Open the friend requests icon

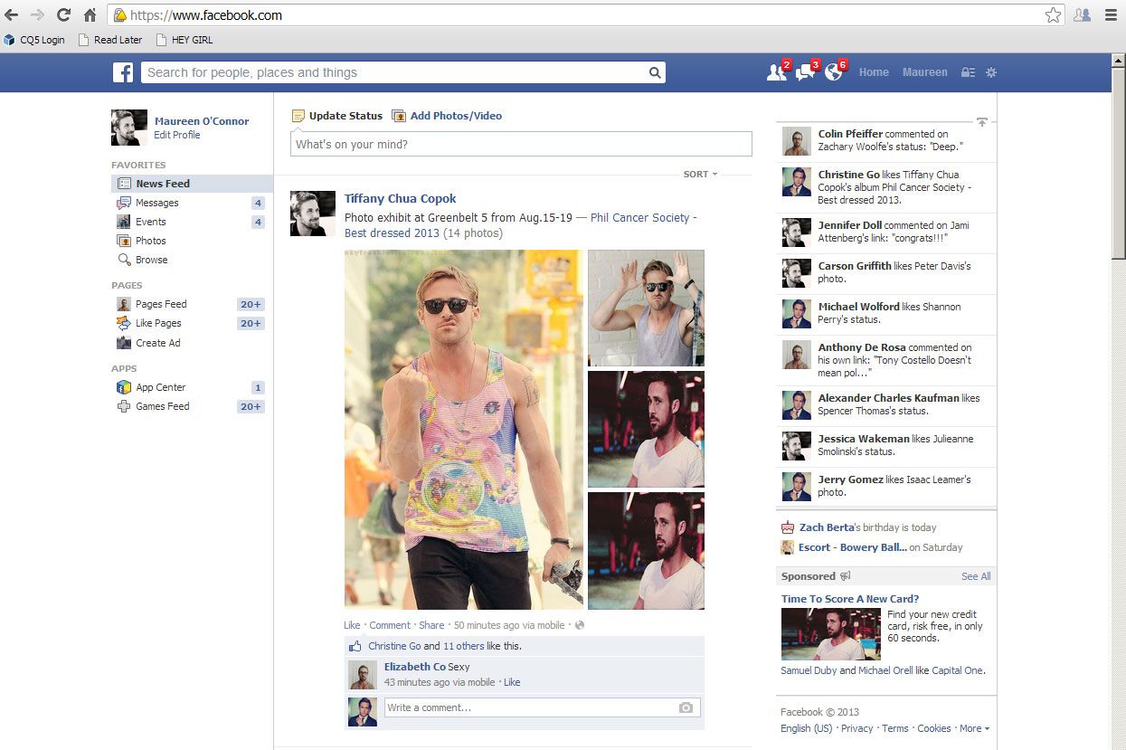776,73
